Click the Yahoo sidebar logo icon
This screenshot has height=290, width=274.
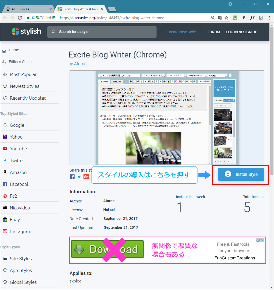point(5,137)
